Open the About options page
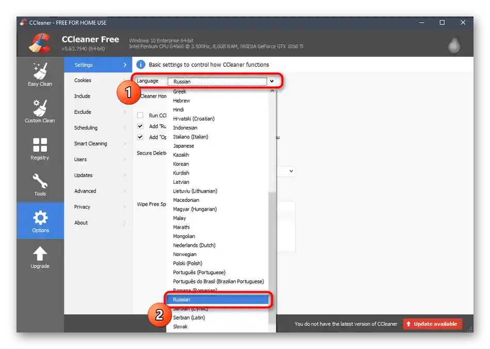490x349 pixels. 98,223
